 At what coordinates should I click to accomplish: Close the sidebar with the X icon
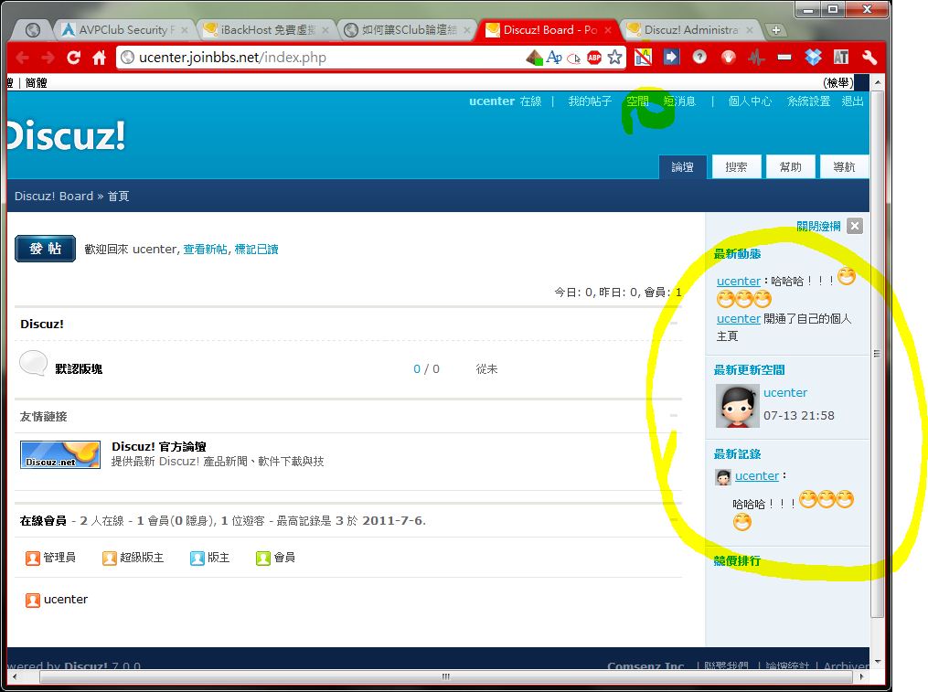click(x=854, y=226)
